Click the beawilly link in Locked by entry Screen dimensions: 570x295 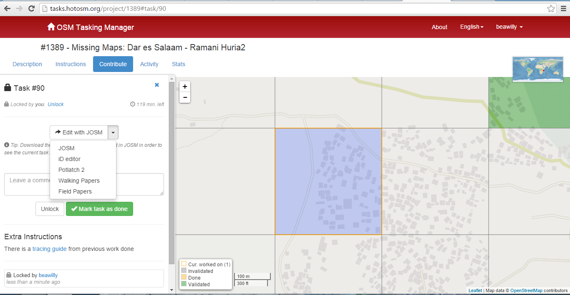pos(48,275)
